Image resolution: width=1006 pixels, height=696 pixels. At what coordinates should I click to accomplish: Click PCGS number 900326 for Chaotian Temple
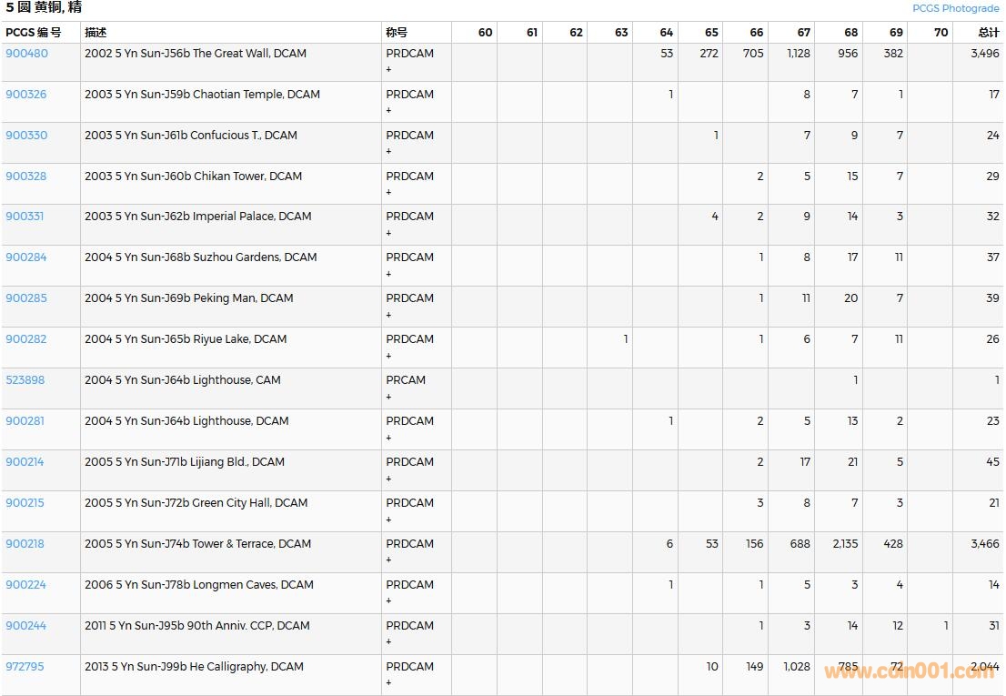pos(26,95)
